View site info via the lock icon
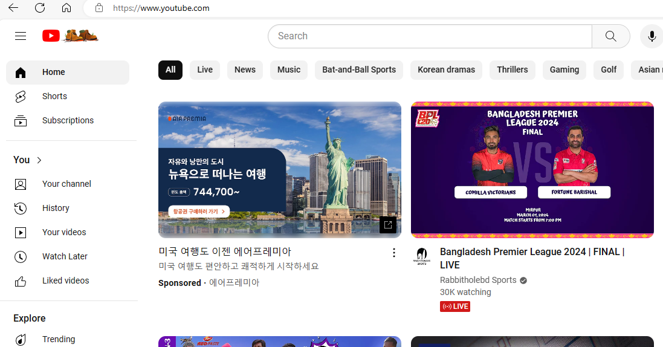The height and width of the screenshot is (347, 663). [x=99, y=8]
